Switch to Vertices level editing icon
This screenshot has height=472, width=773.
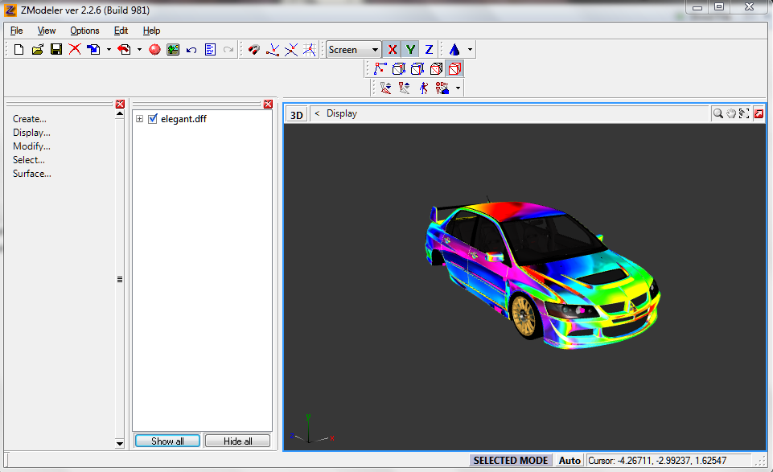click(380, 68)
